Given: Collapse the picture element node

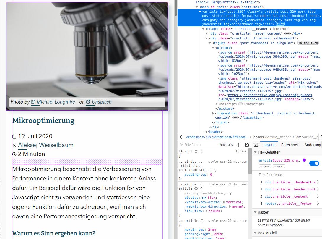Looking at the screenshot, I should pyautogui.click(x=213, y=48).
